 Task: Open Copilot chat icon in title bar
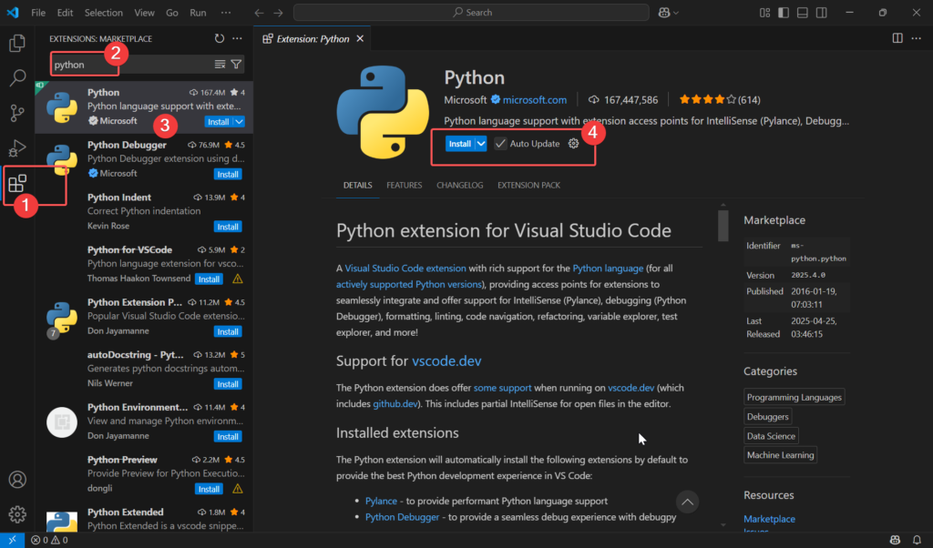[664, 13]
